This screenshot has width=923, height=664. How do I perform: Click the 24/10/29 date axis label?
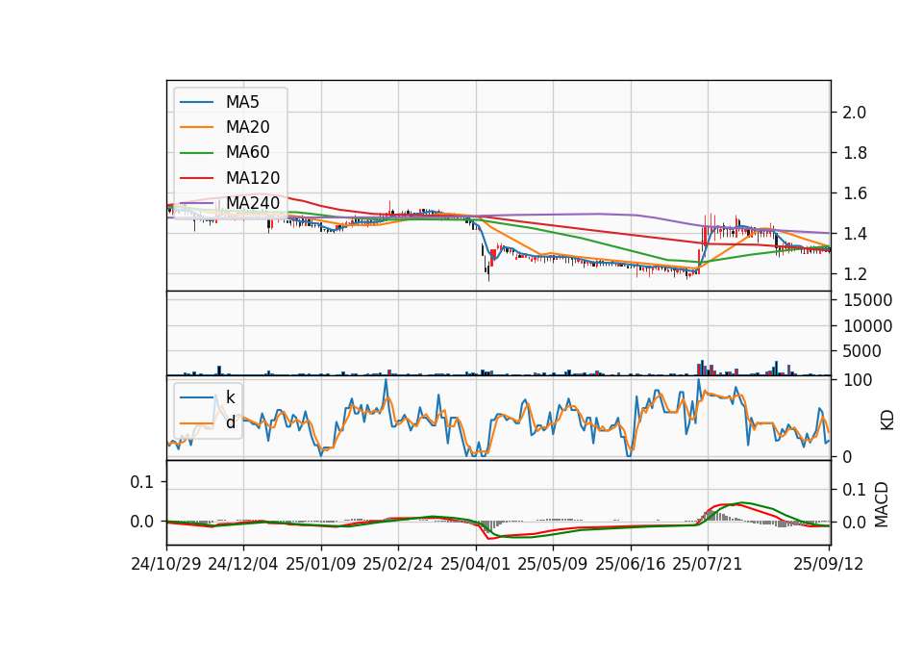166,564
